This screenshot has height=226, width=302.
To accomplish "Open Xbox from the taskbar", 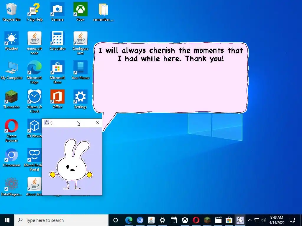I will point(185,220).
